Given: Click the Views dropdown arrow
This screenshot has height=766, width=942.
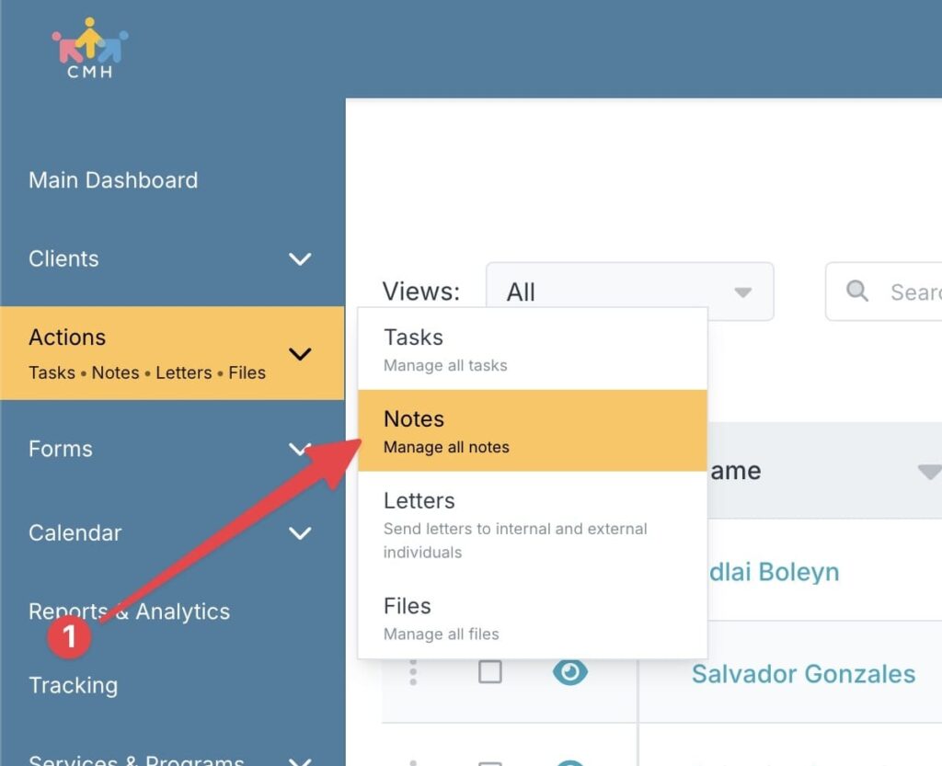Looking at the screenshot, I should [x=743, y=292].
